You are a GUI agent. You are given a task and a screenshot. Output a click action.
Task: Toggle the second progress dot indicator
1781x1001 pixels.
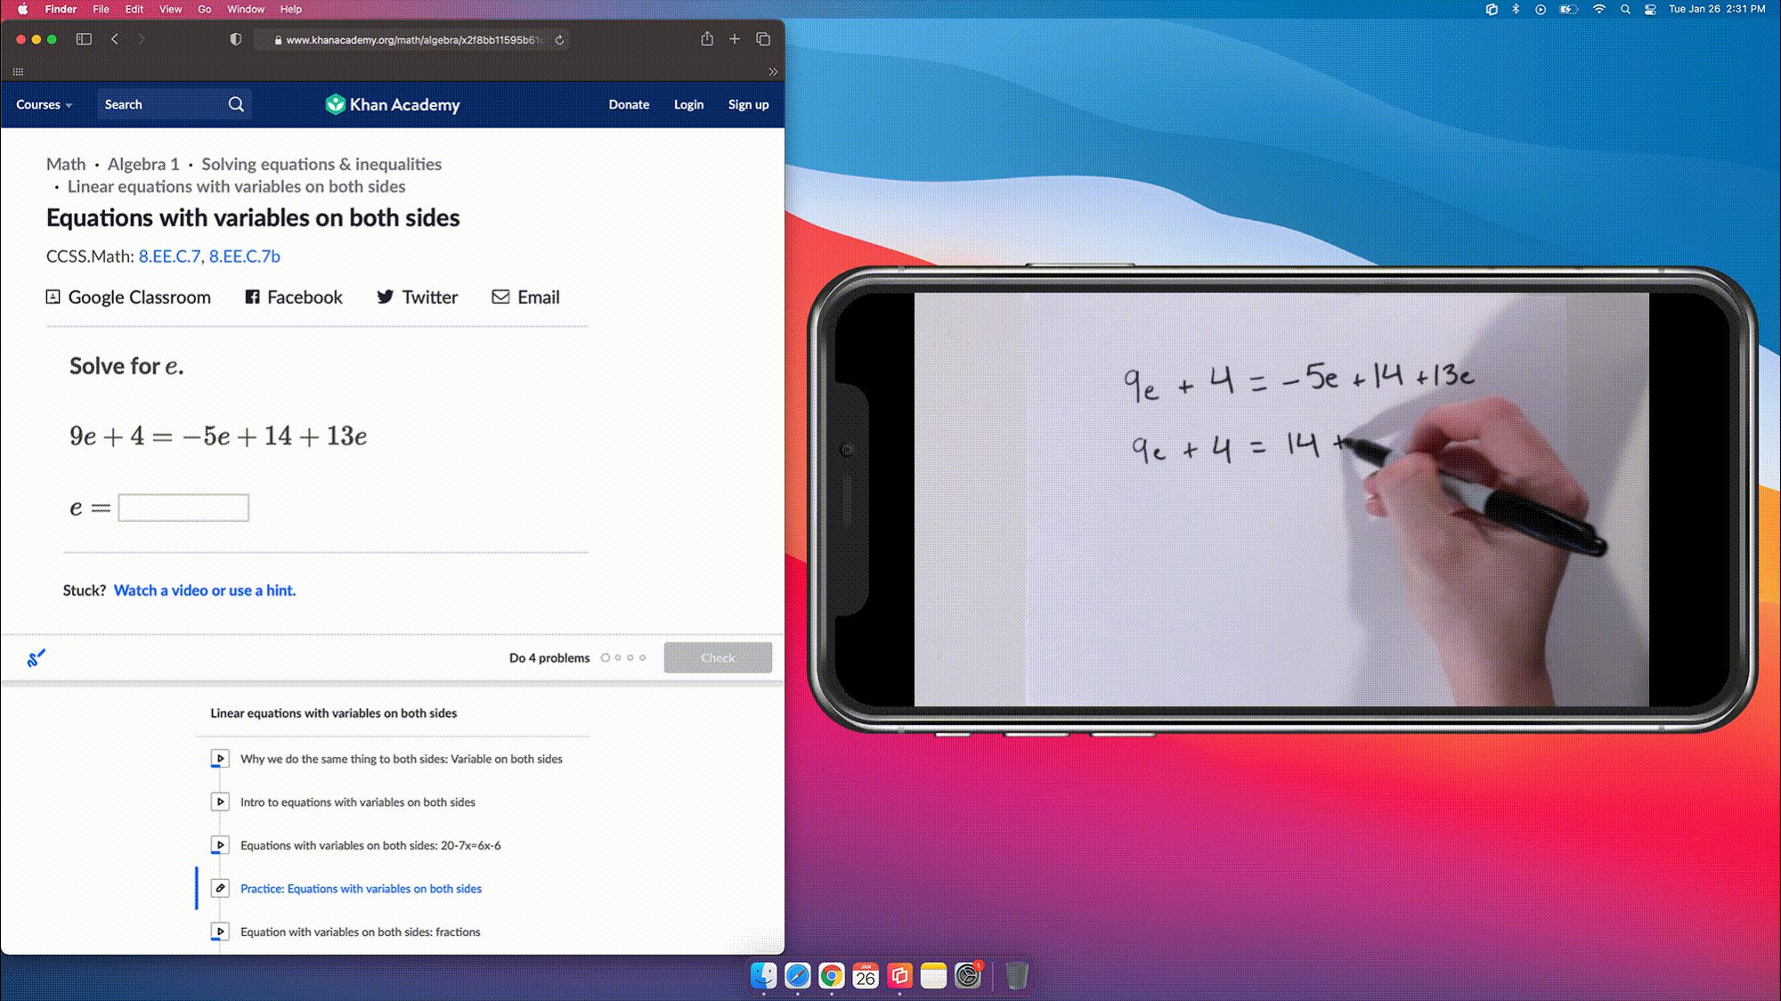tap(618, 657)
